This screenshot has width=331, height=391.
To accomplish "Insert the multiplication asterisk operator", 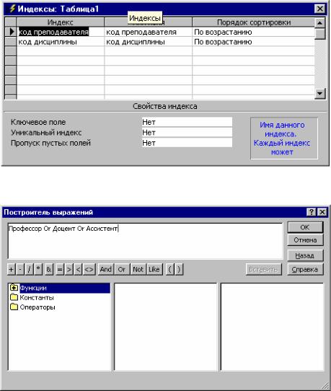I will point(38,269).
